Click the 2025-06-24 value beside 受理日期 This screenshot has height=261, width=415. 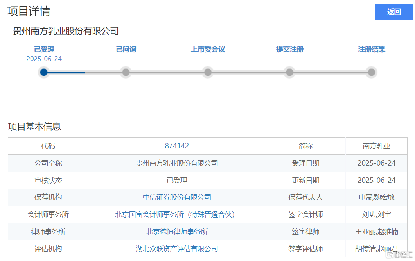pos(376,163)
